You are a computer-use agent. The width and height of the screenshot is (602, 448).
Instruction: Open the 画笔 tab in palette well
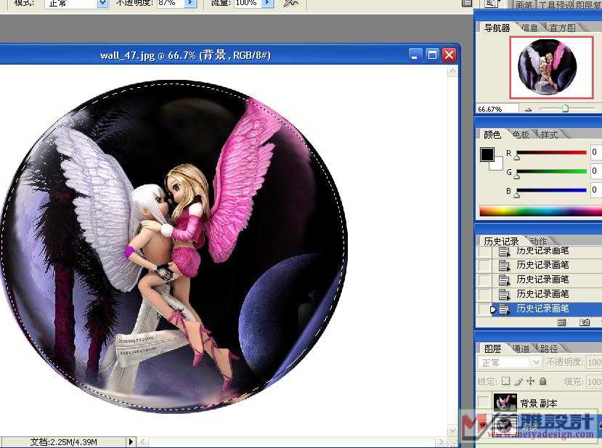[x=524, y=4]
